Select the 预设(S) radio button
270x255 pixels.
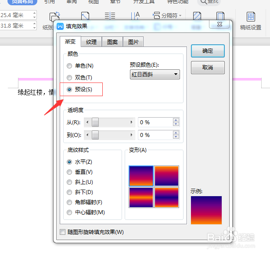[x=69, y=90]
